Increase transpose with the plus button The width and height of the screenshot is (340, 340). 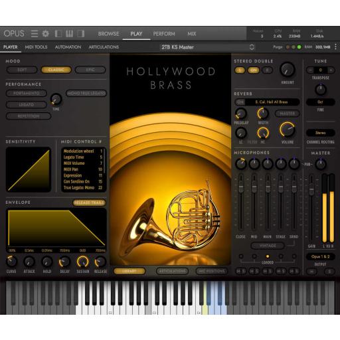[331, 70]
